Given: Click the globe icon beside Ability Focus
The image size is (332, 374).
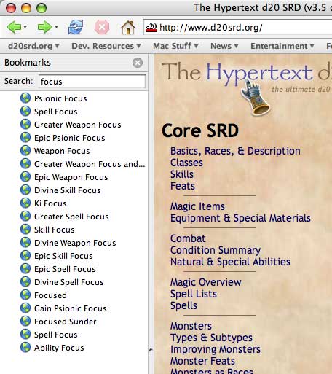Looking at the screenshot, I should point(25,348).
